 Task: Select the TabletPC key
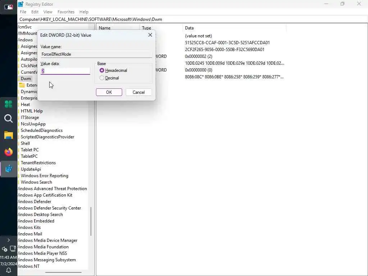coord(29,156)
